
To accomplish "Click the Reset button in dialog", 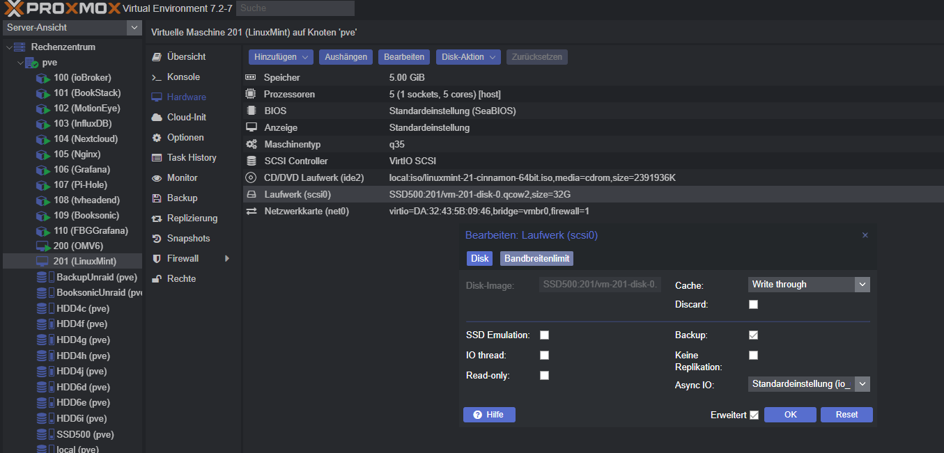I will (846, 415).
